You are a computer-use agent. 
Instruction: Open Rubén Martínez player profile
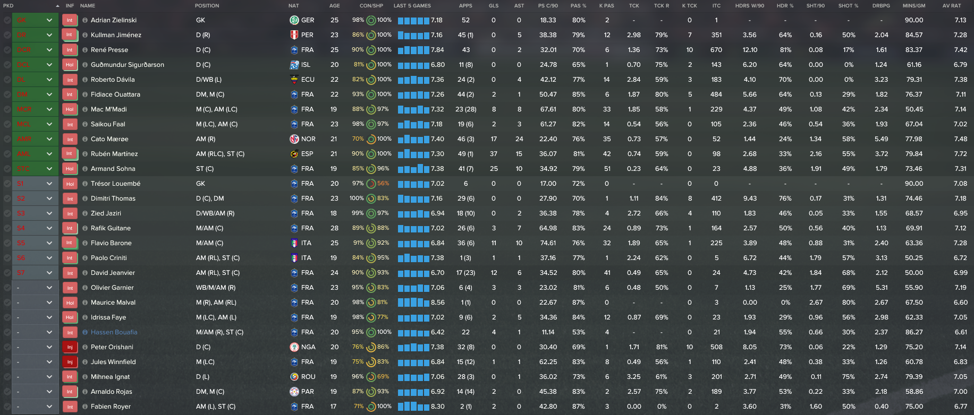click(114, 154)
